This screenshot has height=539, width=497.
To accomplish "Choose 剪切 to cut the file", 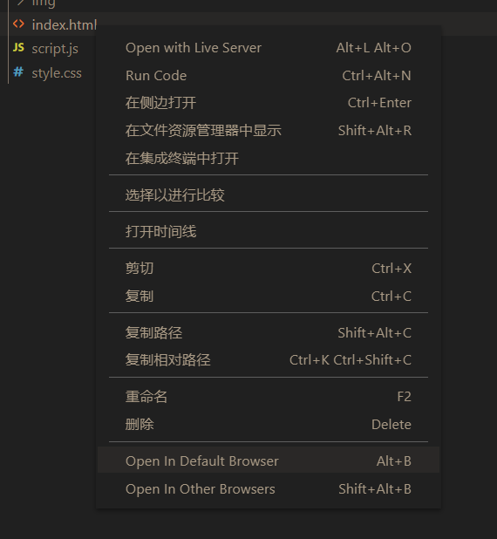I will [x=269, y=269].
